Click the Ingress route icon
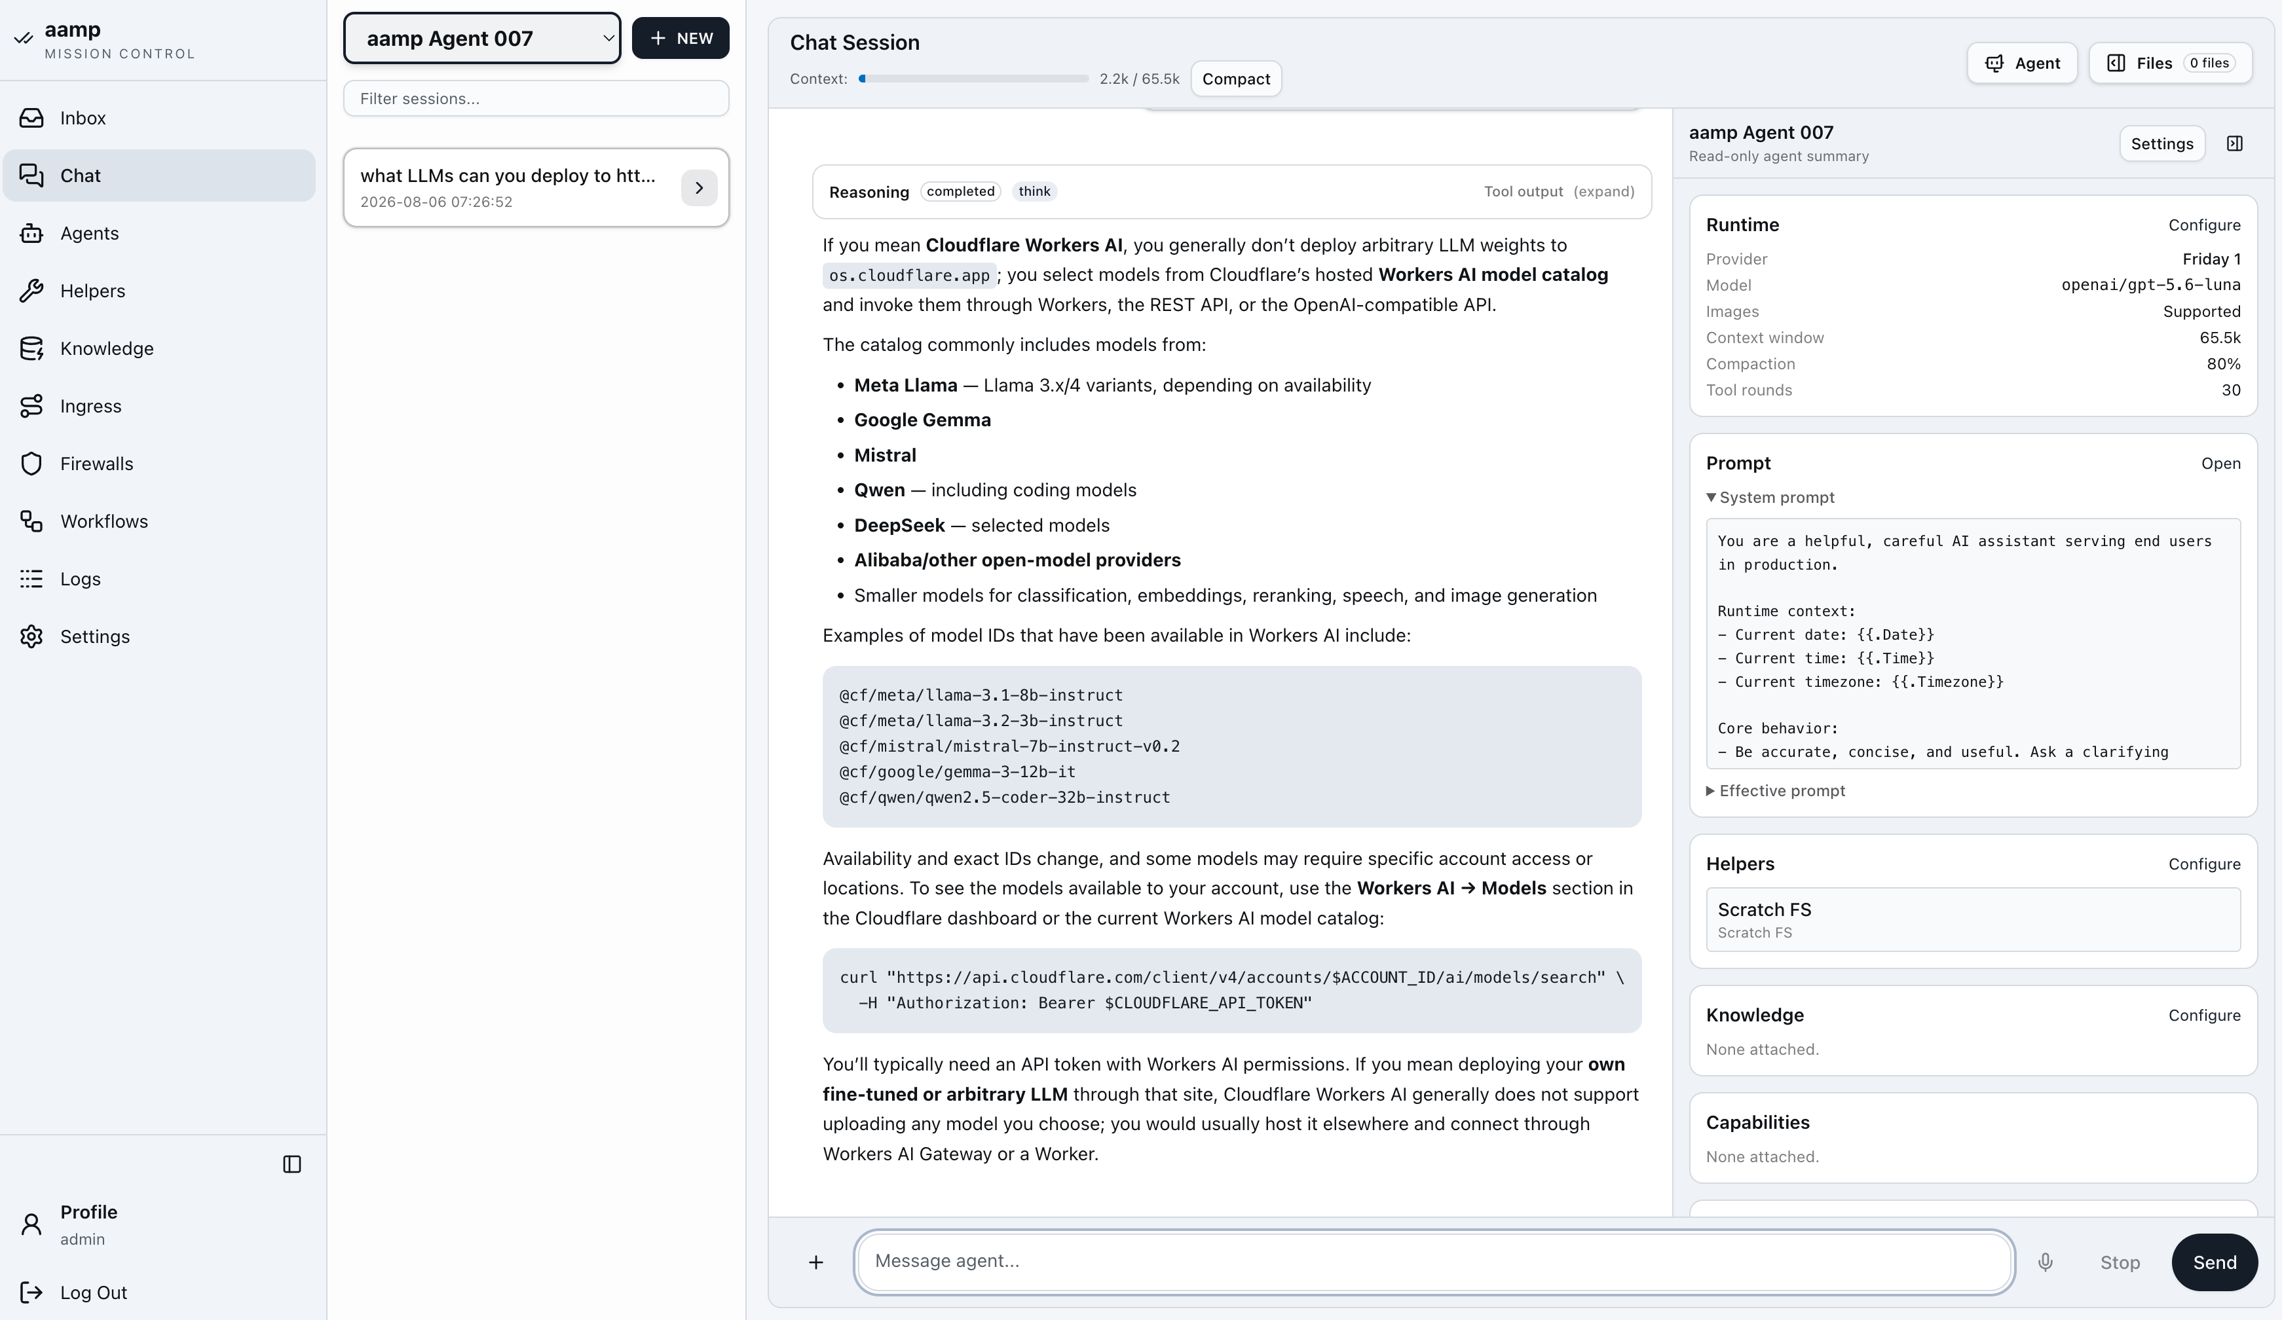 (31, 405)
